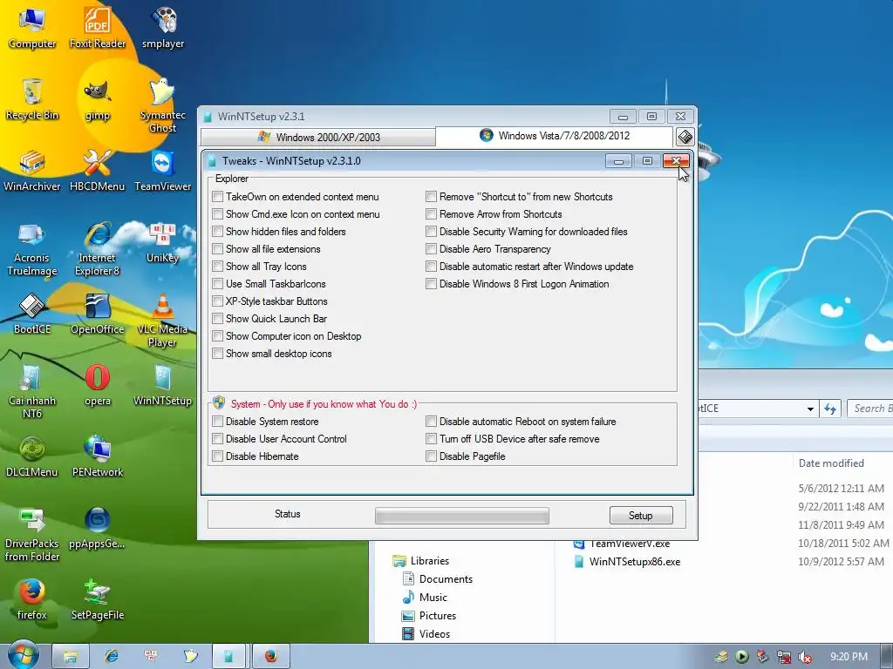Open Windows Start orb

[22, 655]
